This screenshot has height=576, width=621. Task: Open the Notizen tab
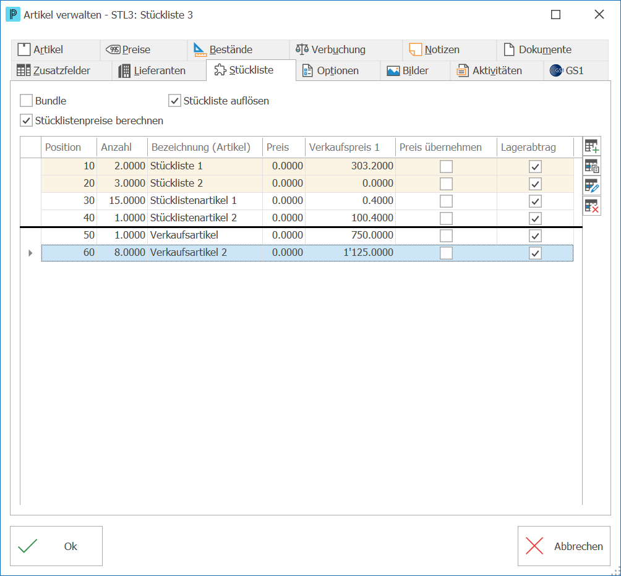click(450, 50)
